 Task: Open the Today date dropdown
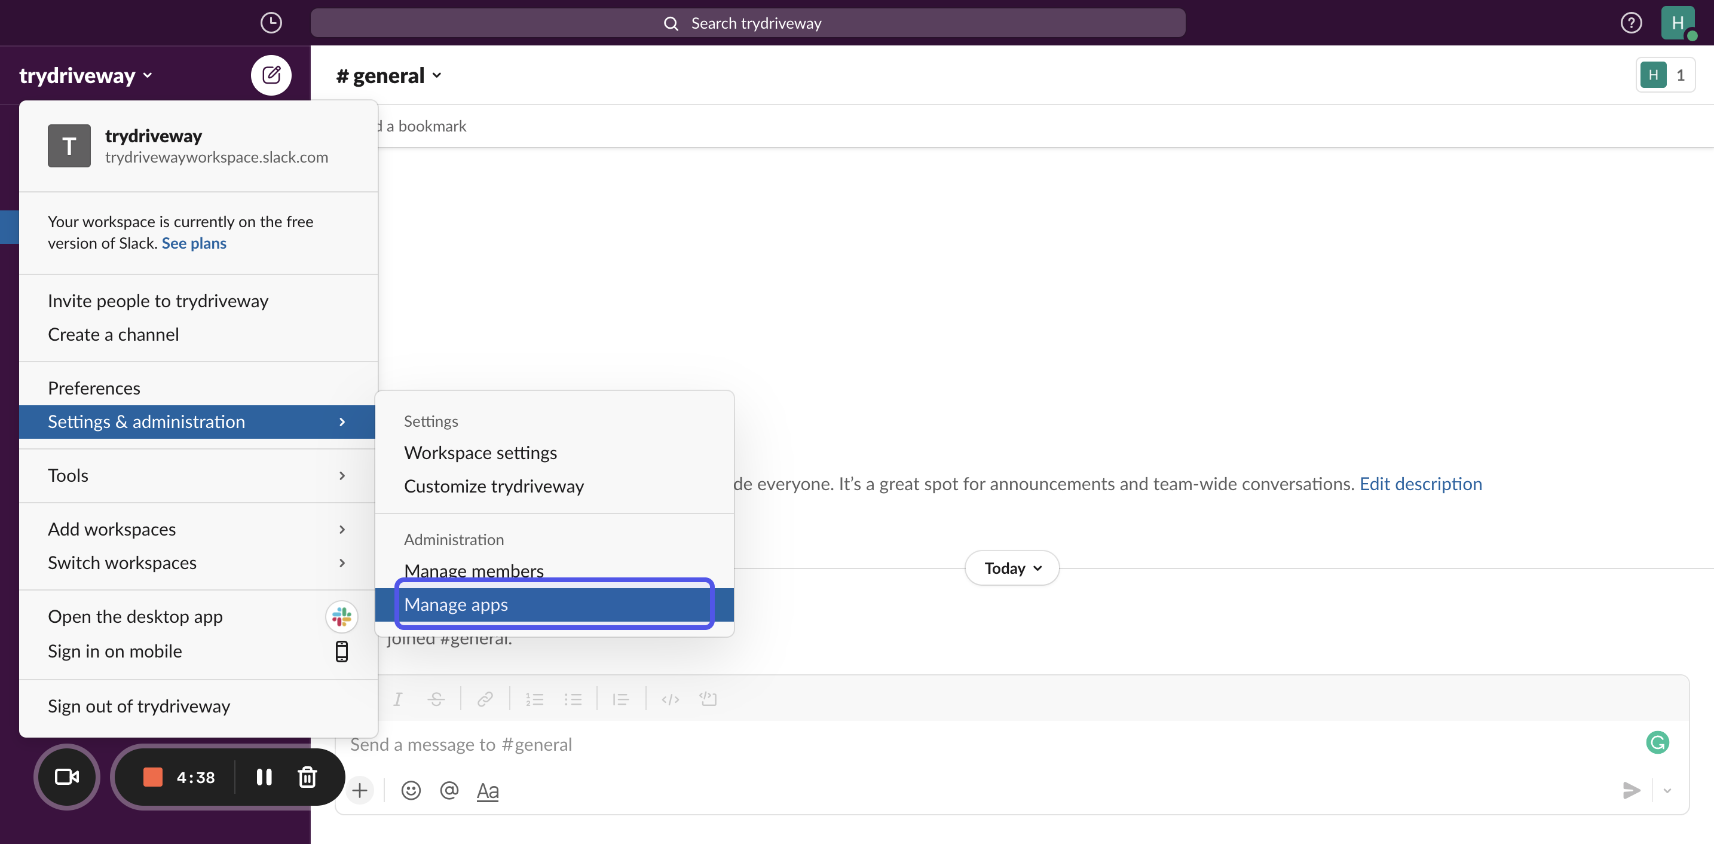point(1012,568)
